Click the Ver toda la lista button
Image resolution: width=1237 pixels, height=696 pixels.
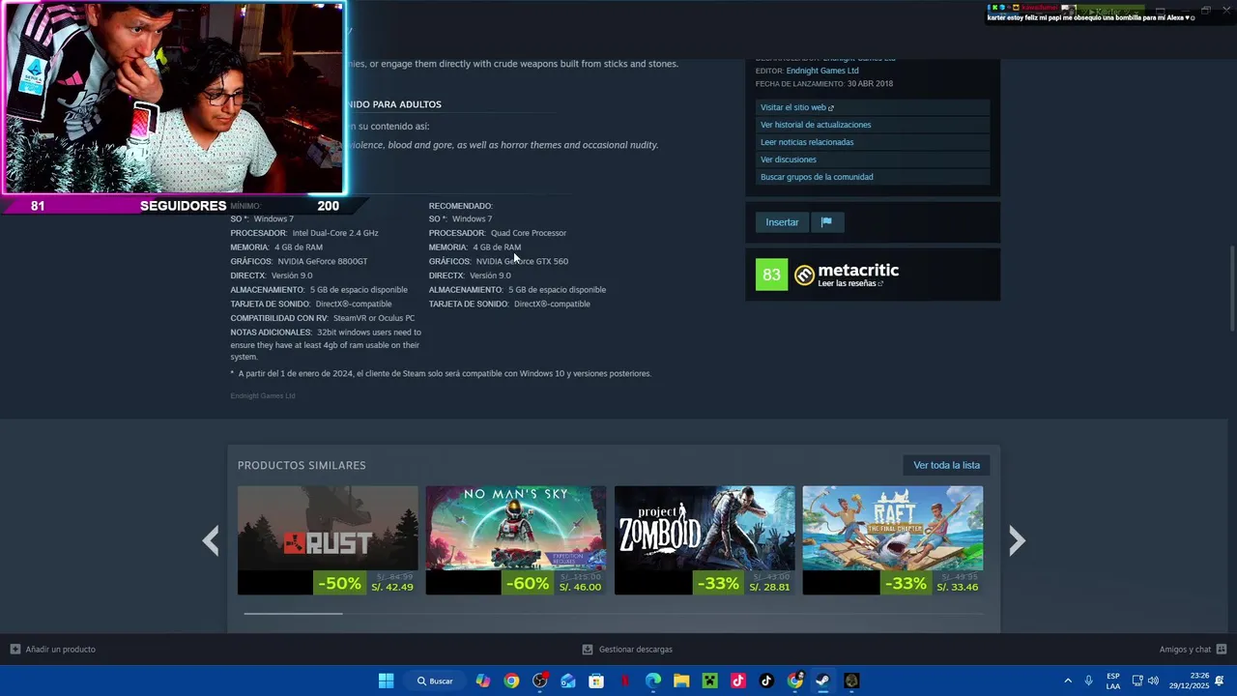tap(946, 465)
